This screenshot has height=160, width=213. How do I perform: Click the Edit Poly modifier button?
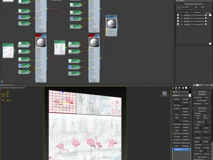177,100
